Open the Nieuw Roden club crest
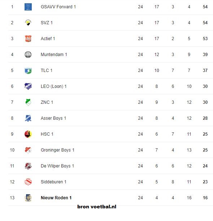213x221 pixels. coord(28,198)
